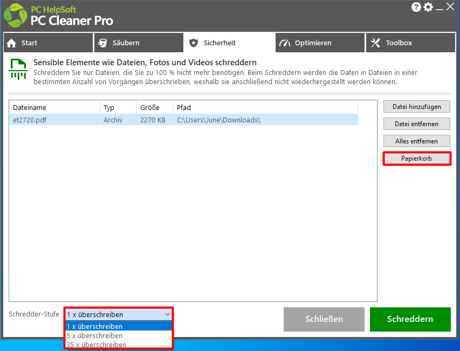
Task: Switch to the Start tab
Action: point(48,43)
